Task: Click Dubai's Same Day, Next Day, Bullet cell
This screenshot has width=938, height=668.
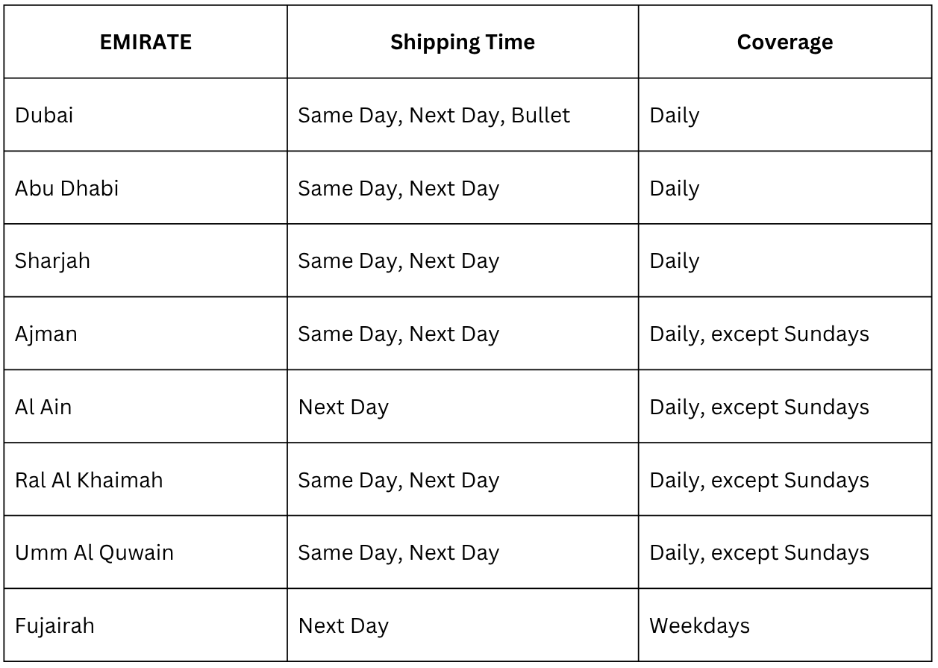Action: [x=434, y=116]
